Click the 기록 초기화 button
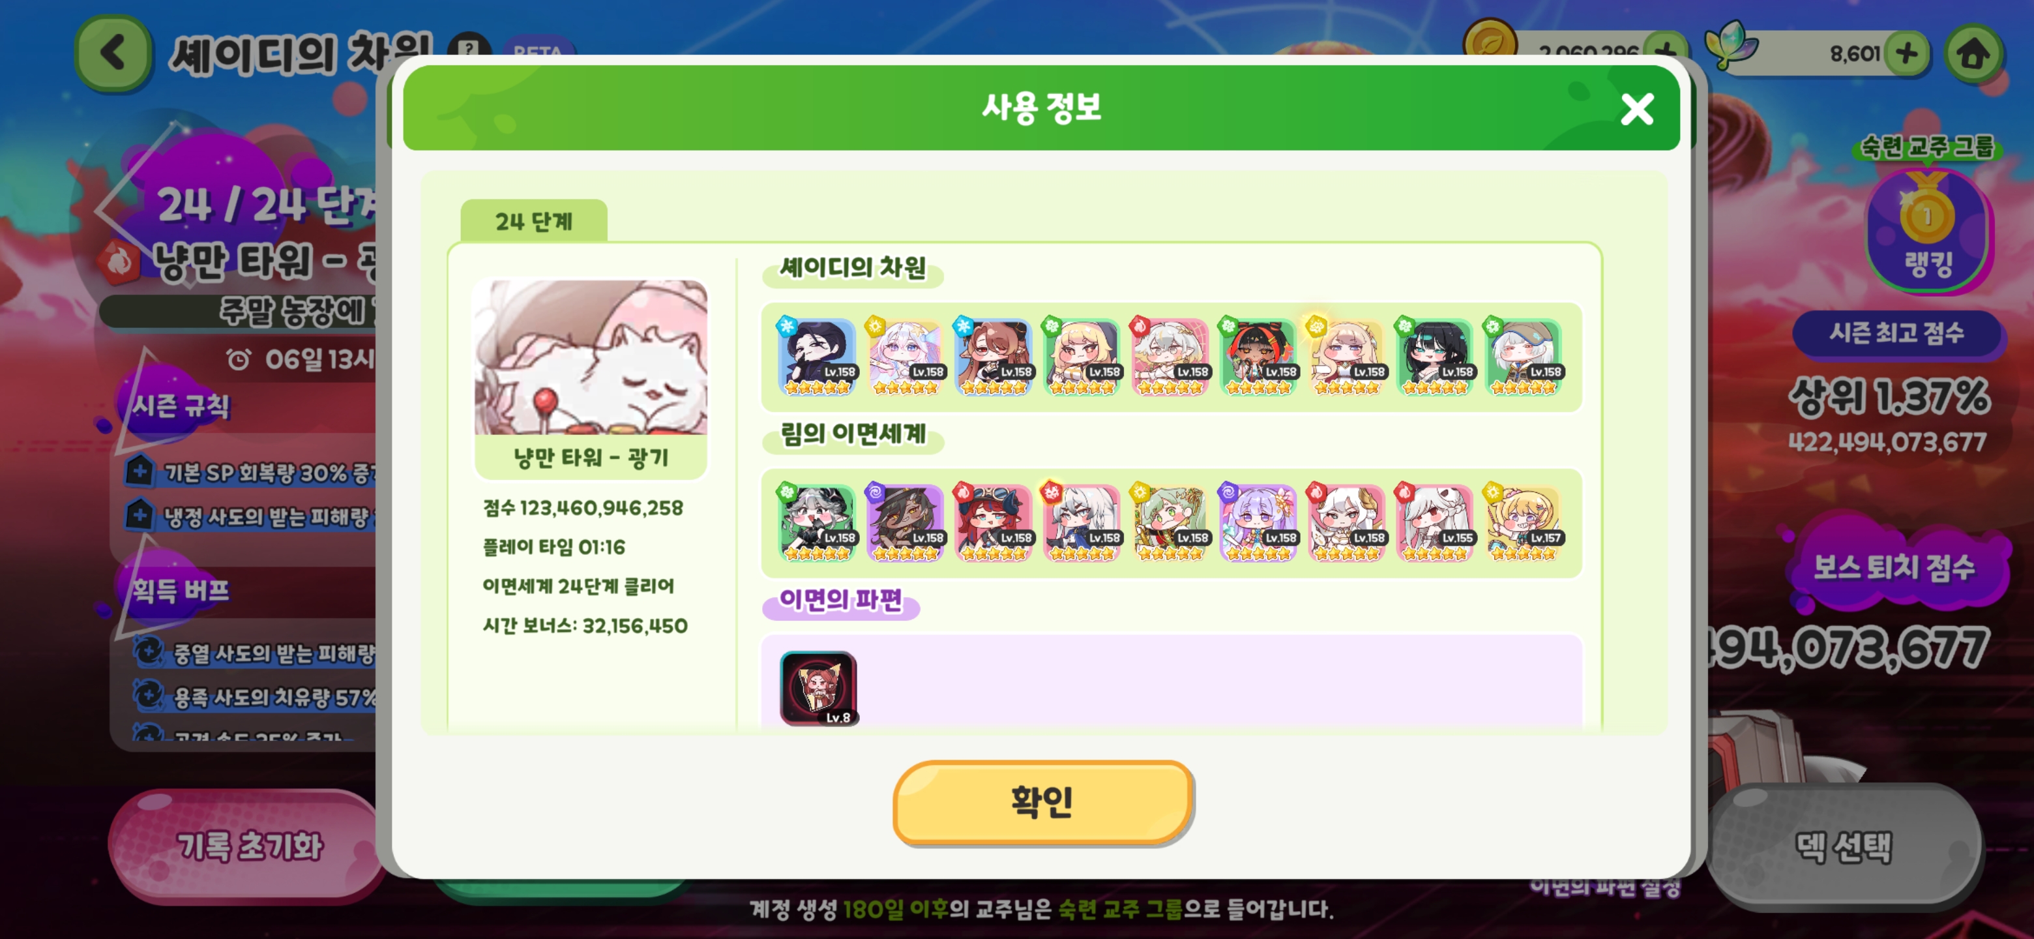This screenshot has width=2034, height=939. tap(249, 846)
